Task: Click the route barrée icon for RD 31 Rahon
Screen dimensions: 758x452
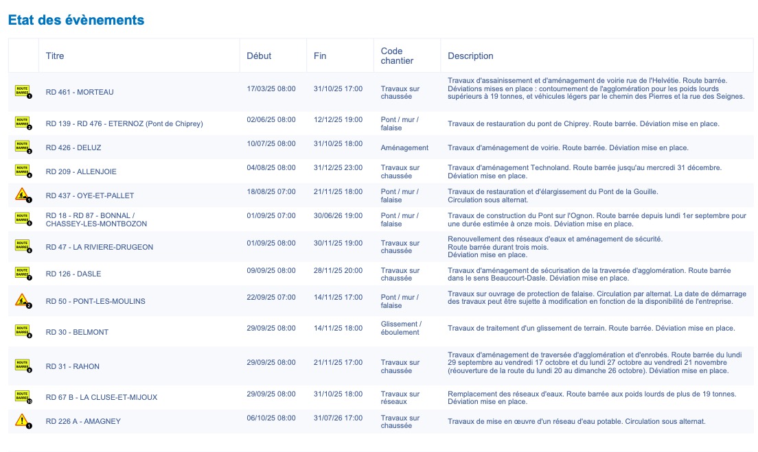Action: pos(23,366)
